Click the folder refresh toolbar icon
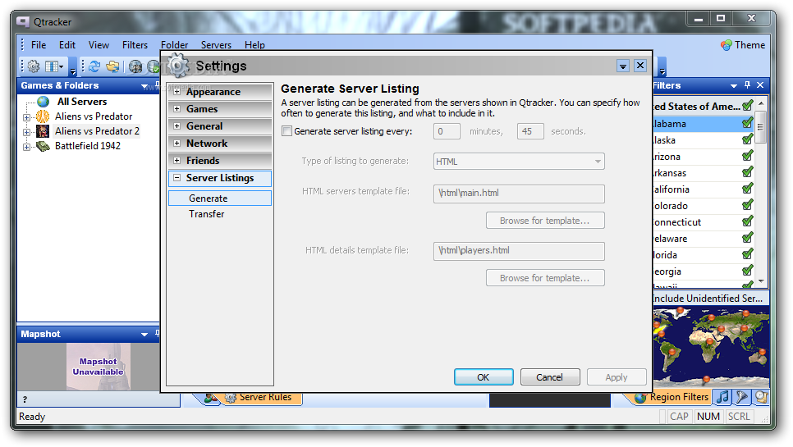This screenshot has width=793, height=447. pos(112,66)
